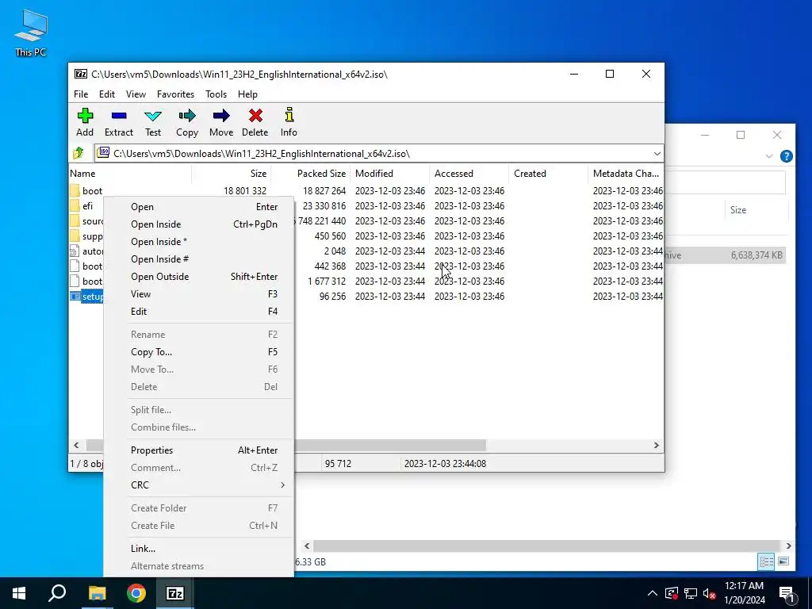The image size is (812, 609).
Task: Expand the address path dropdown
Action: pos(657,154)
